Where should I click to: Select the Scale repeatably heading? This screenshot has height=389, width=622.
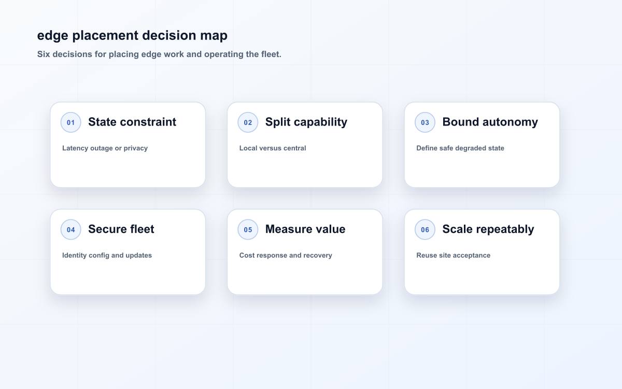tap(488, 229)
